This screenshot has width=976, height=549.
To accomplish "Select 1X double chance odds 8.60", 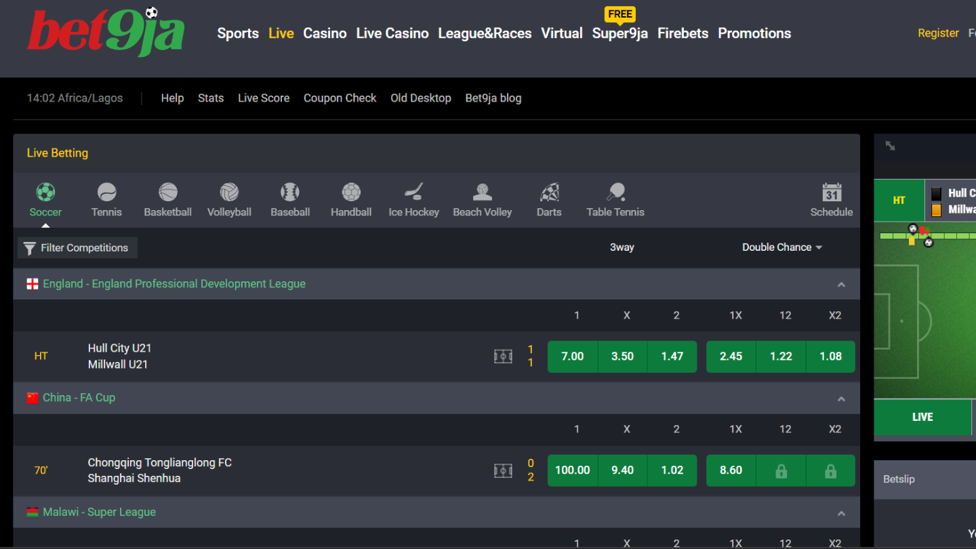I will [731, 470].
